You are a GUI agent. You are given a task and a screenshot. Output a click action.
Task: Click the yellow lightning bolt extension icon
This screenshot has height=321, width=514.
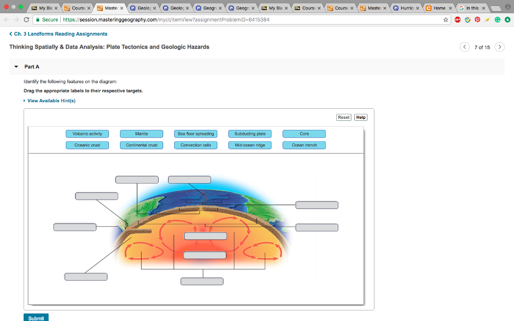(487, 20)
